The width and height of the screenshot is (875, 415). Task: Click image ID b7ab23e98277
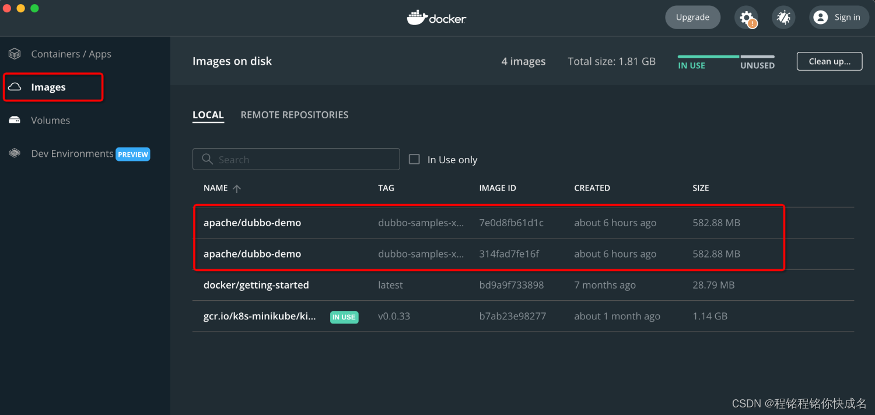(513, 316)
